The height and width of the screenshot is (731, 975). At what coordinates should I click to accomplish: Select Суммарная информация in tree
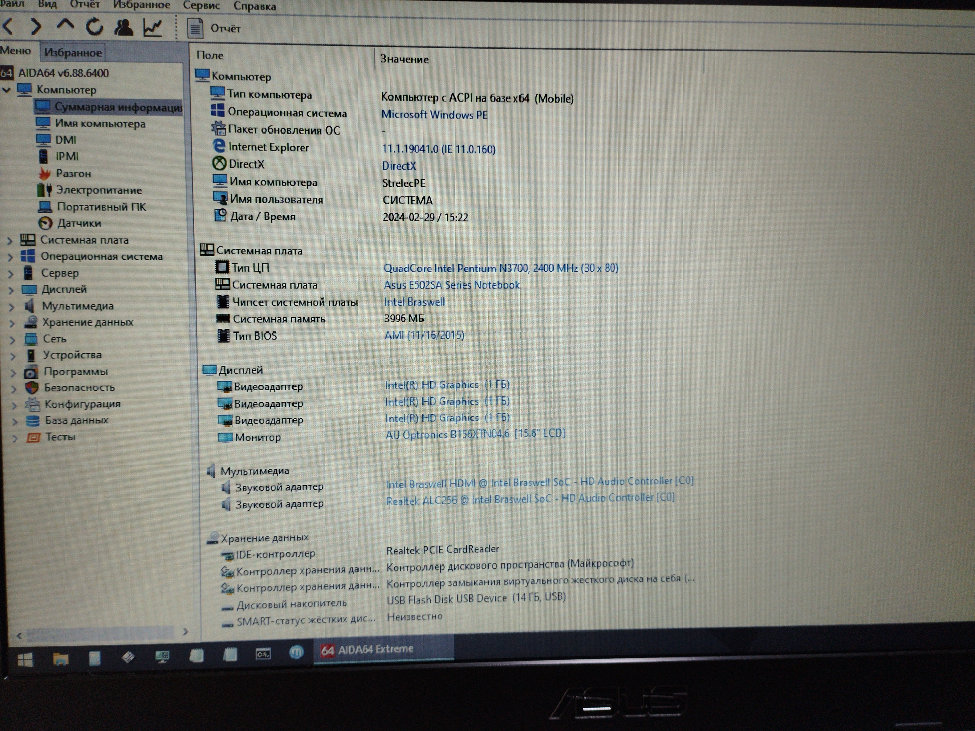click(108, 107)
